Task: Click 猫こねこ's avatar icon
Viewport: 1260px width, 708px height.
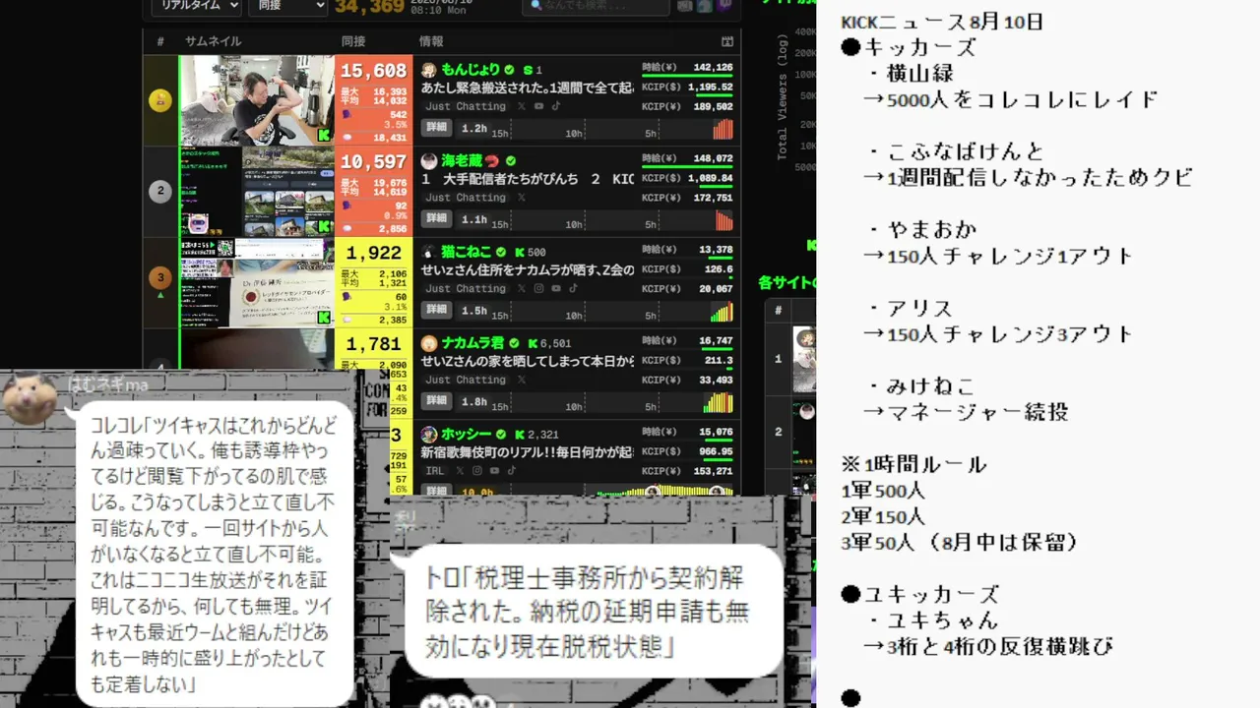Action: pos(429,252)
